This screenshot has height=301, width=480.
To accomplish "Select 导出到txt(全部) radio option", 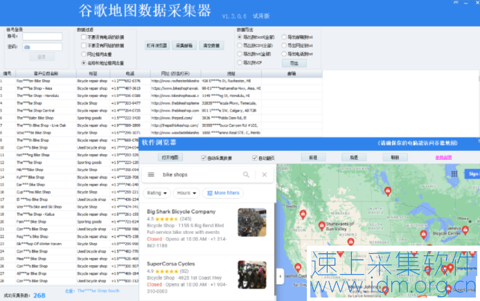I will click(240, 54).
